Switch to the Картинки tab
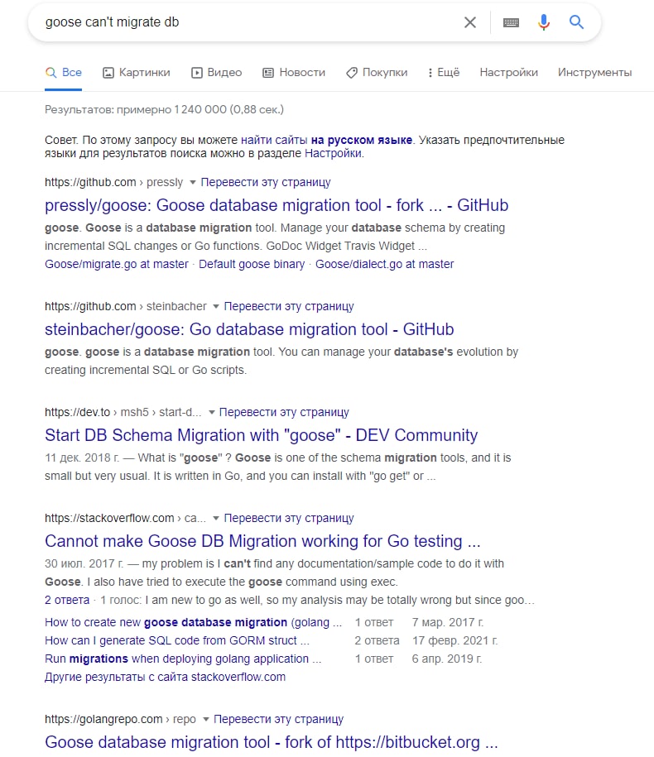The image size is (654, 757). (137, 73)
